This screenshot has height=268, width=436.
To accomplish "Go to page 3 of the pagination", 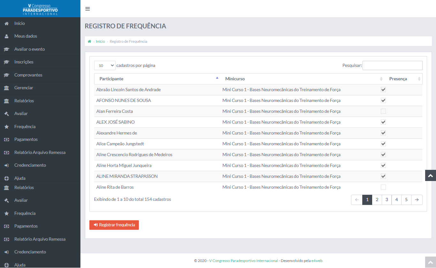I will (387, 200).
